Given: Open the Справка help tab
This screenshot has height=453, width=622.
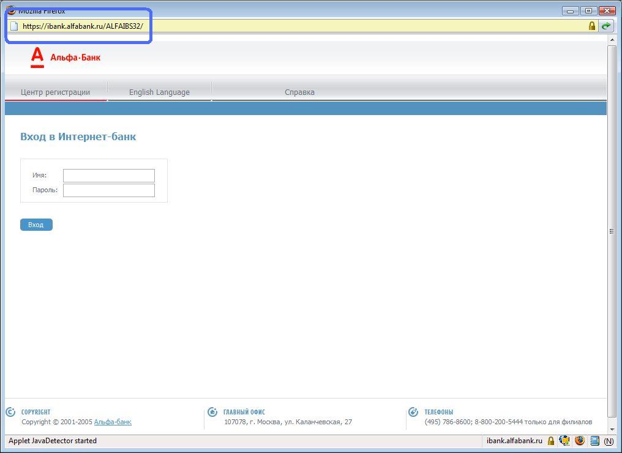Looking at the screenshot, I should coord(299,92).
